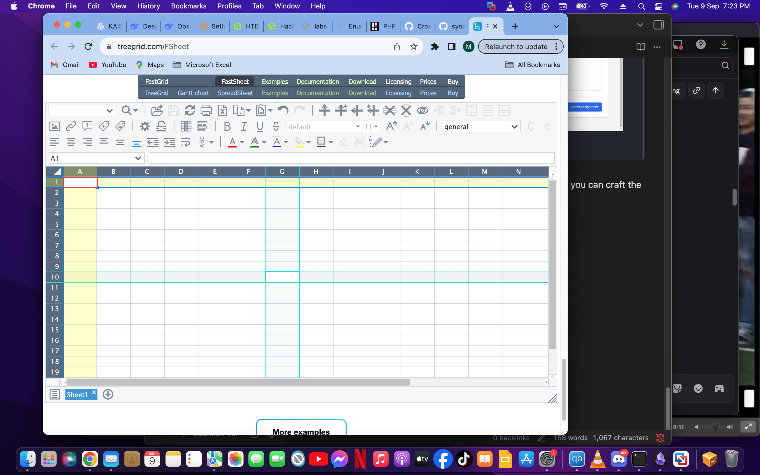Click the Increase font size icon
Image resolution: width=760 pixels, height=475 pixels.
coord(392,126)
